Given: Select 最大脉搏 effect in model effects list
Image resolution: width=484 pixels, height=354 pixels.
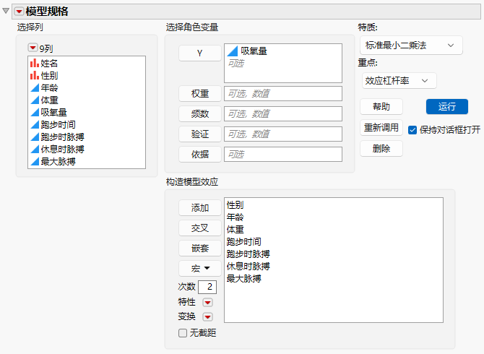Looking at the screenshot, I should point(244,279).
